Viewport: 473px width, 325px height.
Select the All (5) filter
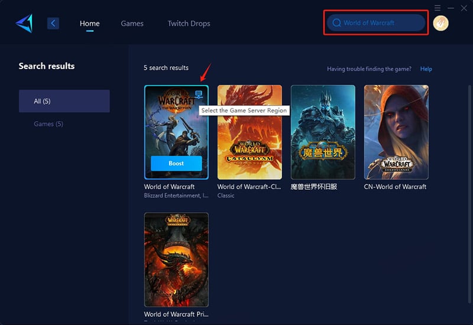point(64,101)
